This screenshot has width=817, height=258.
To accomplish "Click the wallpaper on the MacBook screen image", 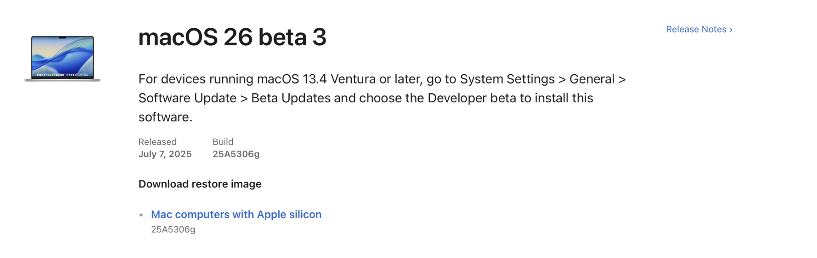I will click(x=63, y=55).
